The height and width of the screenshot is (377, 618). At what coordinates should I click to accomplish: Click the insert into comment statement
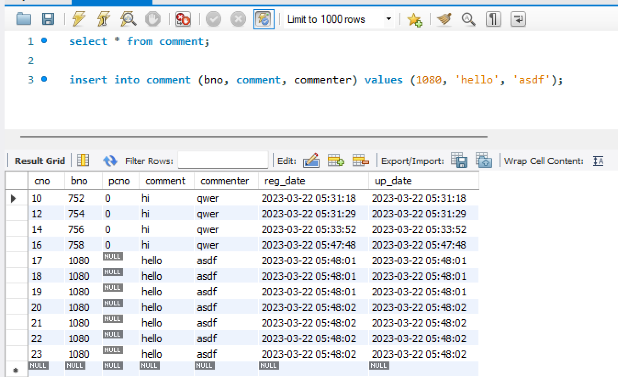pyautogui.click(x=316, y=80)
